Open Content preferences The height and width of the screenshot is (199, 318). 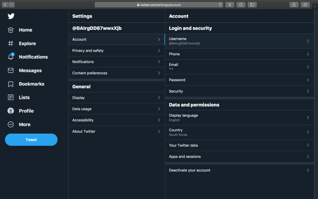tap(117, 73)
